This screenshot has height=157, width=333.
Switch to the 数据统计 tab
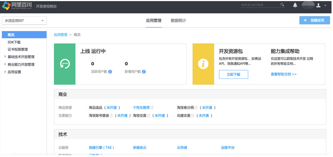click(178, 21)
